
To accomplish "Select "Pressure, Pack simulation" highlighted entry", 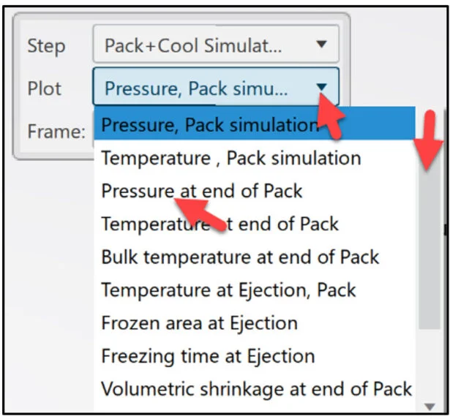I will (209, 125).
